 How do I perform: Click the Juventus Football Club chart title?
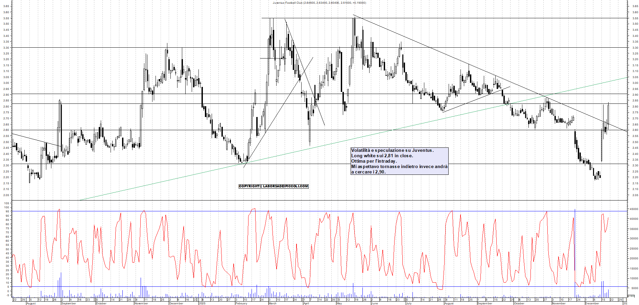click(319, 3)
